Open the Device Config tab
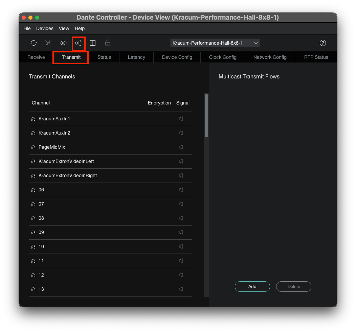Viewport: 356px width, 332px height. pos(177,57)
